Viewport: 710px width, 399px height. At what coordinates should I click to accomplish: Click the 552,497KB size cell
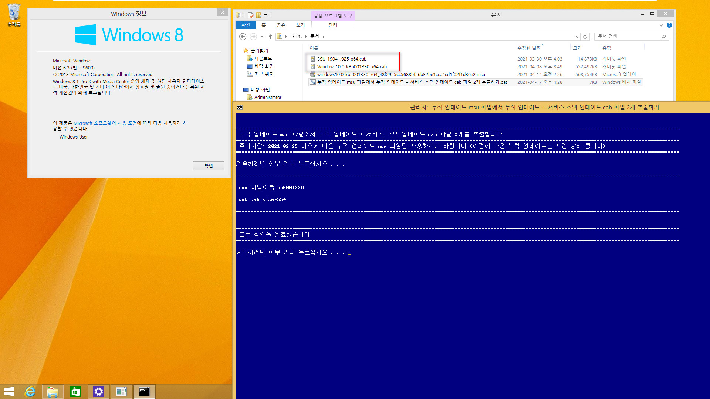(586, 66)
